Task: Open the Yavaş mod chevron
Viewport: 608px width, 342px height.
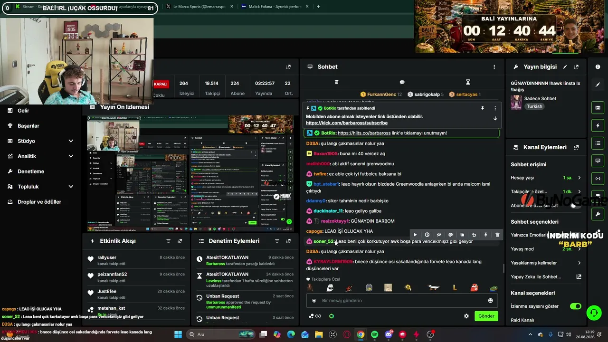Action: [579, 249]
